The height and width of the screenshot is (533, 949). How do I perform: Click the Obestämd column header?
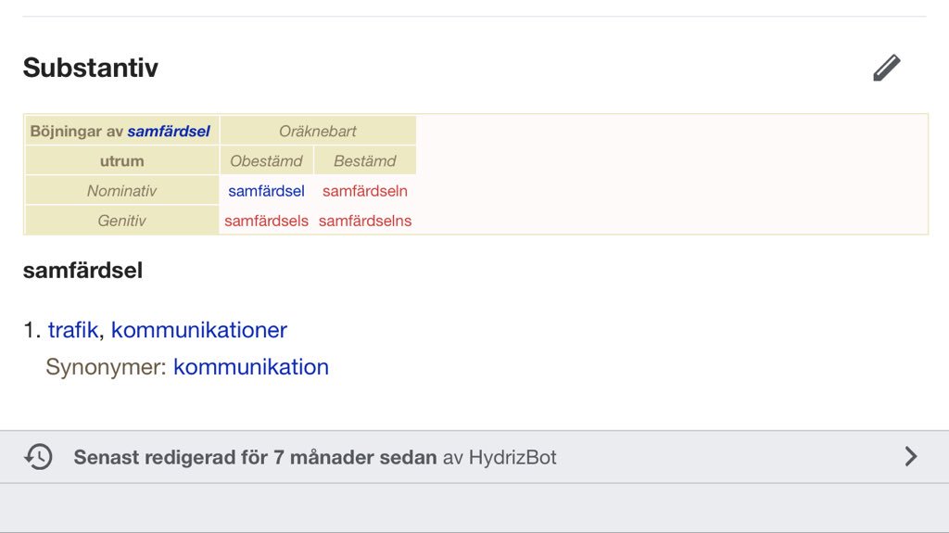pos(266,160)
